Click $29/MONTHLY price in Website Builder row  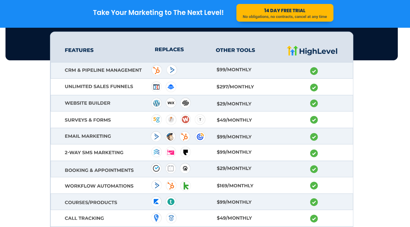point(234,104)
